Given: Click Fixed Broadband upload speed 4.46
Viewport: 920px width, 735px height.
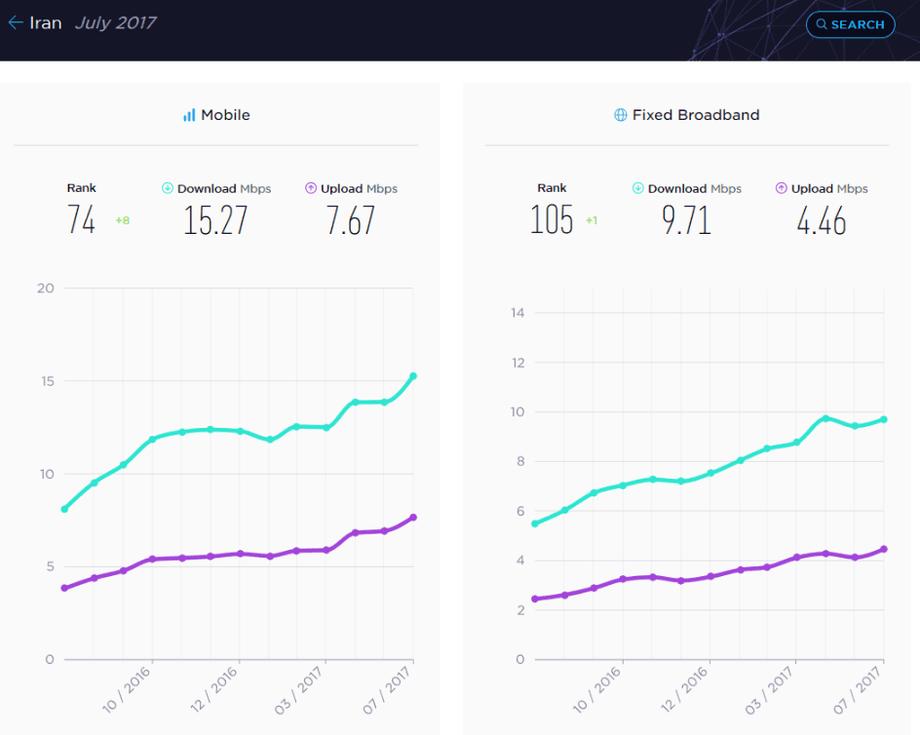Looking at the screenshot, I should click(x=821, y=221).
